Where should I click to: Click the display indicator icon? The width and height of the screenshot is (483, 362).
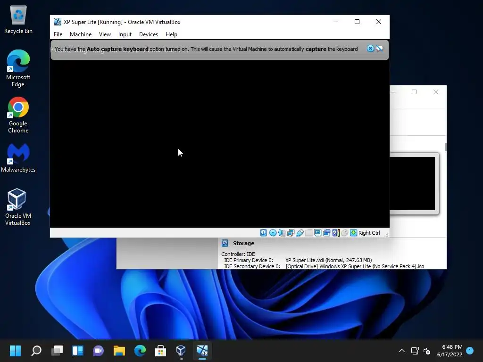317,233
